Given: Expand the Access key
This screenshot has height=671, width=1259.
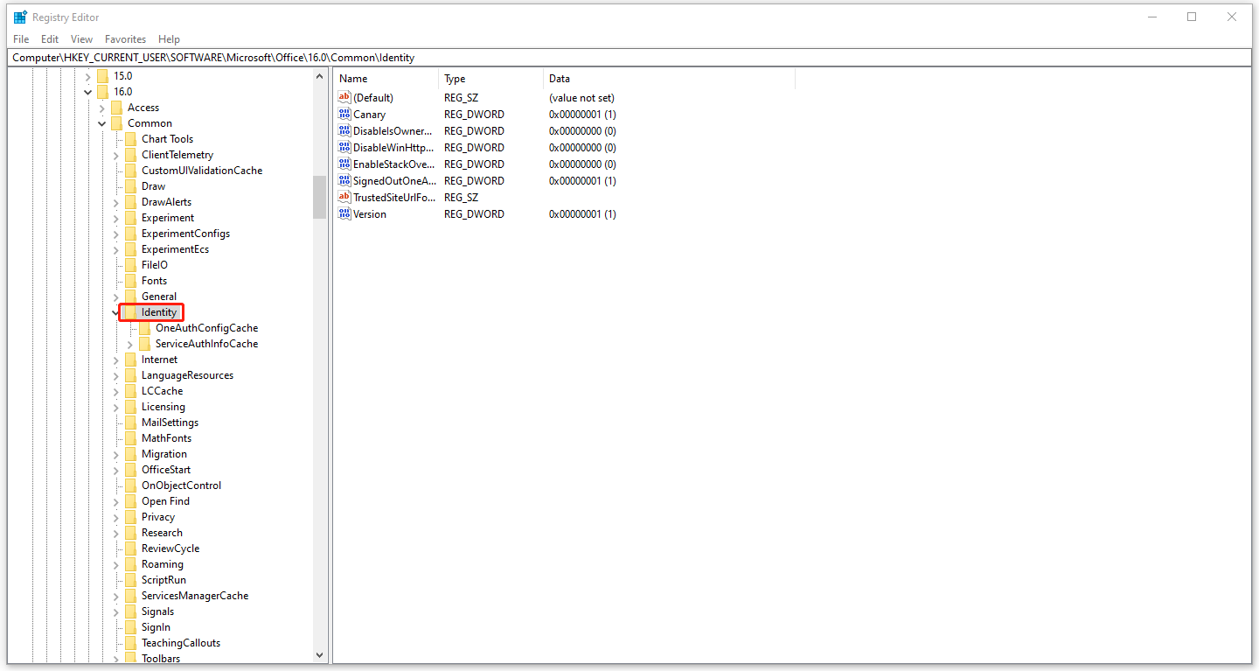Looking at the screenshot, I should click(x=102, y=108).
